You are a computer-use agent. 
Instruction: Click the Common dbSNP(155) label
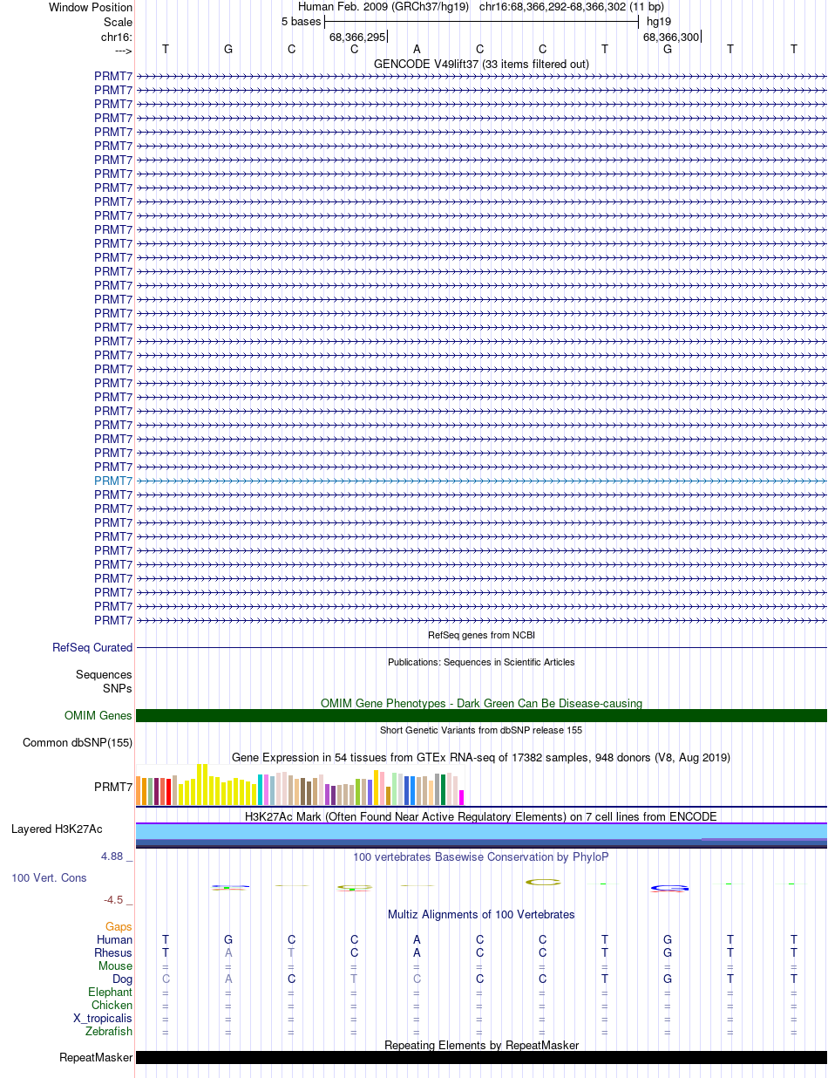tap(78, 743)
